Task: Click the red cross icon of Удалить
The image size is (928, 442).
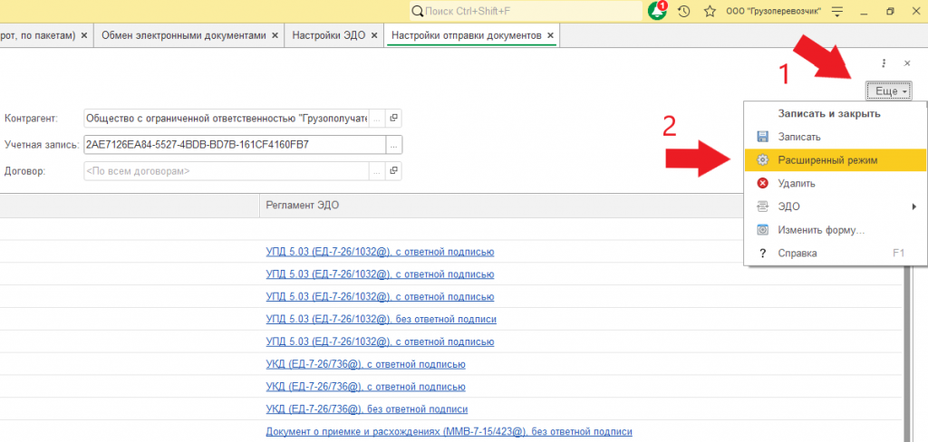Action: (x=763, y=184)
